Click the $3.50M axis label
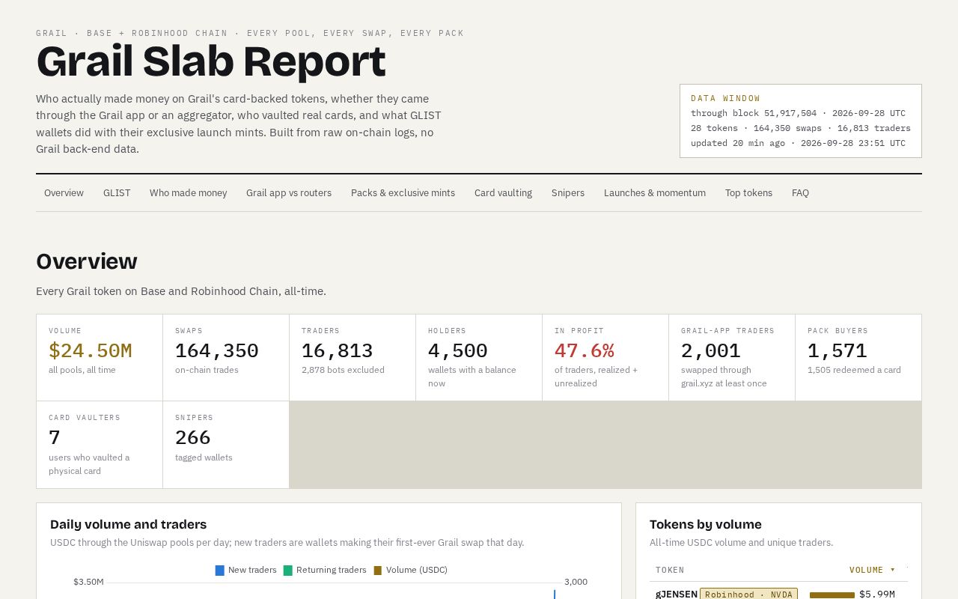 [x=88, y=582]
